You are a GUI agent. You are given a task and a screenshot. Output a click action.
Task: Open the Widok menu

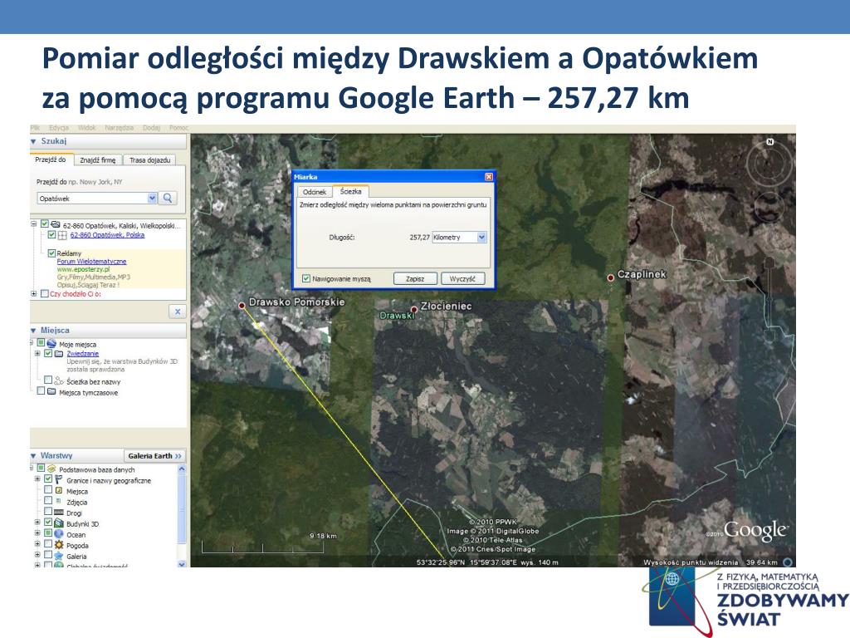86,128
